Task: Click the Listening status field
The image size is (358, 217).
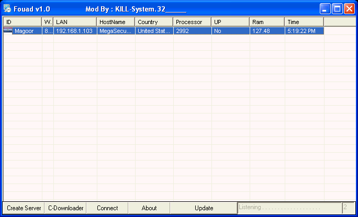Action: (x=289, y=208)
